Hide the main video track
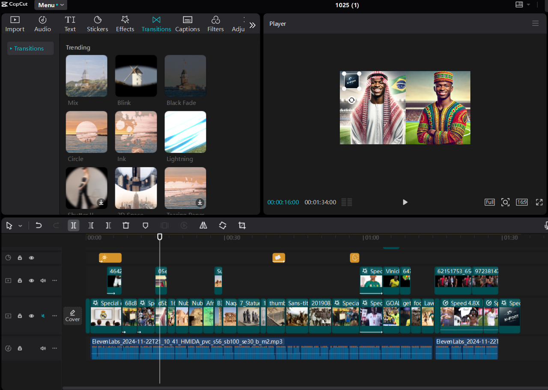Image resolution: width=548 pixels, height=390 pixels. 31,316
